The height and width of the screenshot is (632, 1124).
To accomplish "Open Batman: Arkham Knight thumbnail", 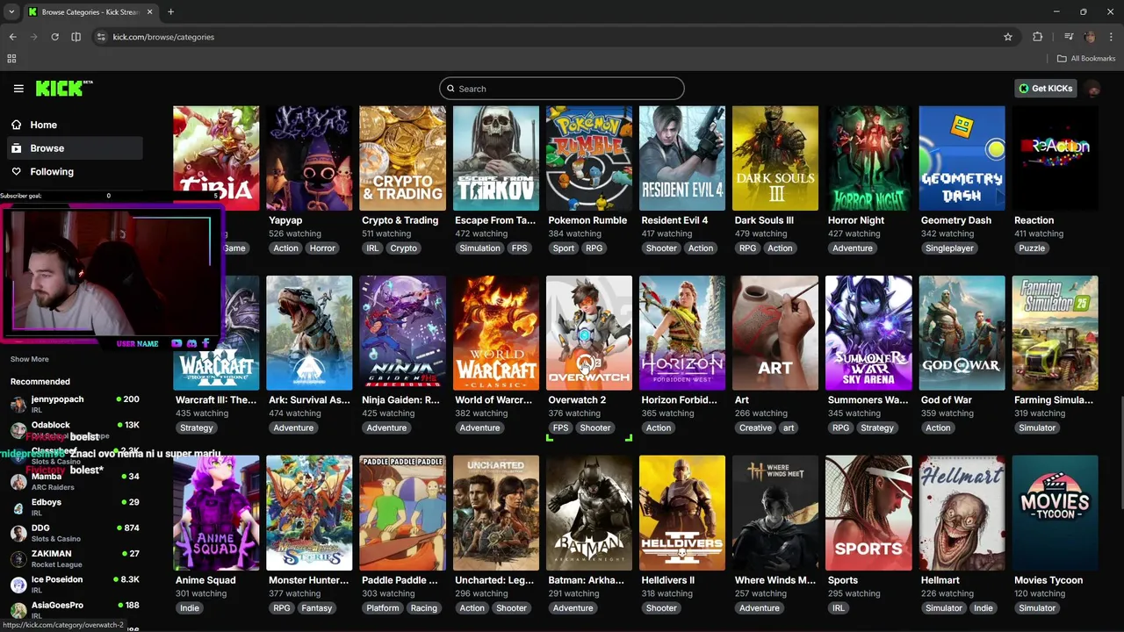I will coord(589,513).
